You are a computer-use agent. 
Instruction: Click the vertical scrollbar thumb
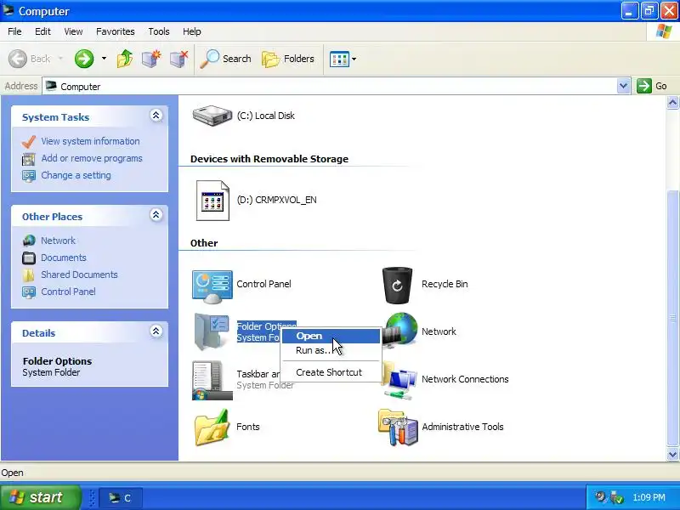pyautogui.click(x=672, y=318)
